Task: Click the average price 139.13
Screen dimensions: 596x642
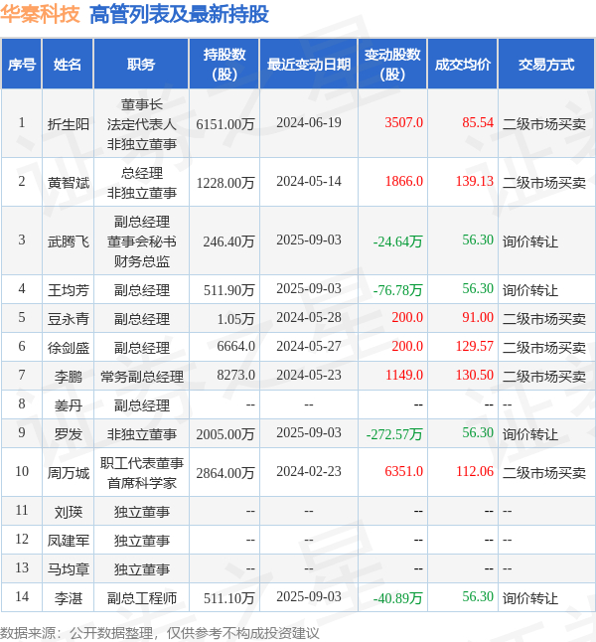Action: tap(475, 181)
